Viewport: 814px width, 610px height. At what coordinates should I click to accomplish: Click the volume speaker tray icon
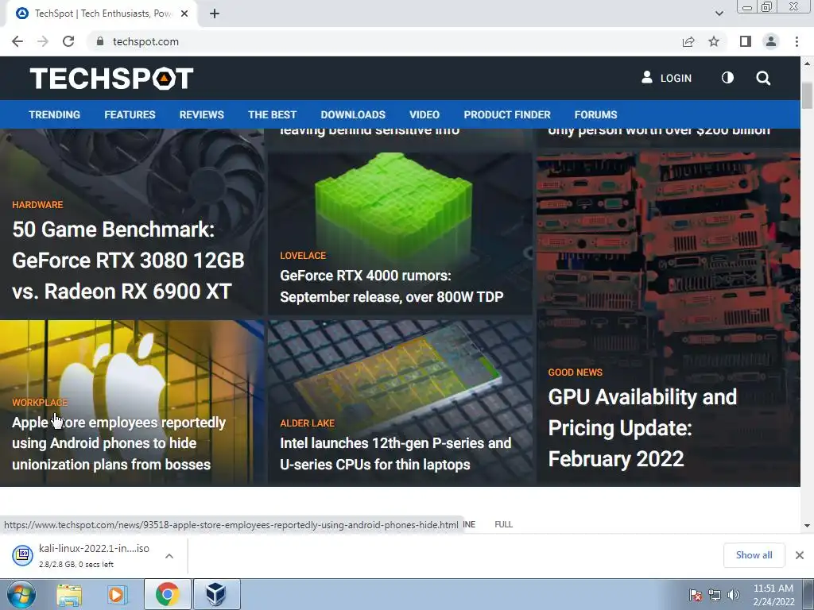pyautogui.click(x=733, y=595)
